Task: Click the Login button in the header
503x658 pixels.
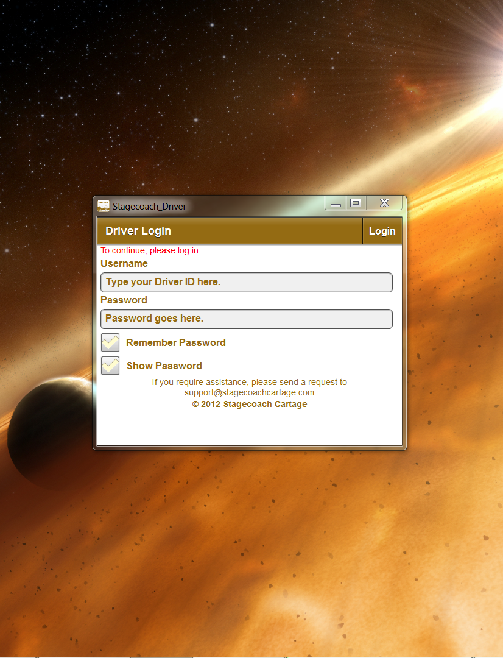Action: coord(382,231)
